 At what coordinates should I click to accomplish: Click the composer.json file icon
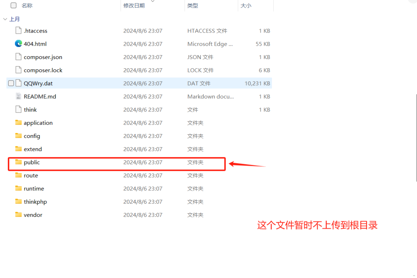pyautogui.click(x=18, y=57)
